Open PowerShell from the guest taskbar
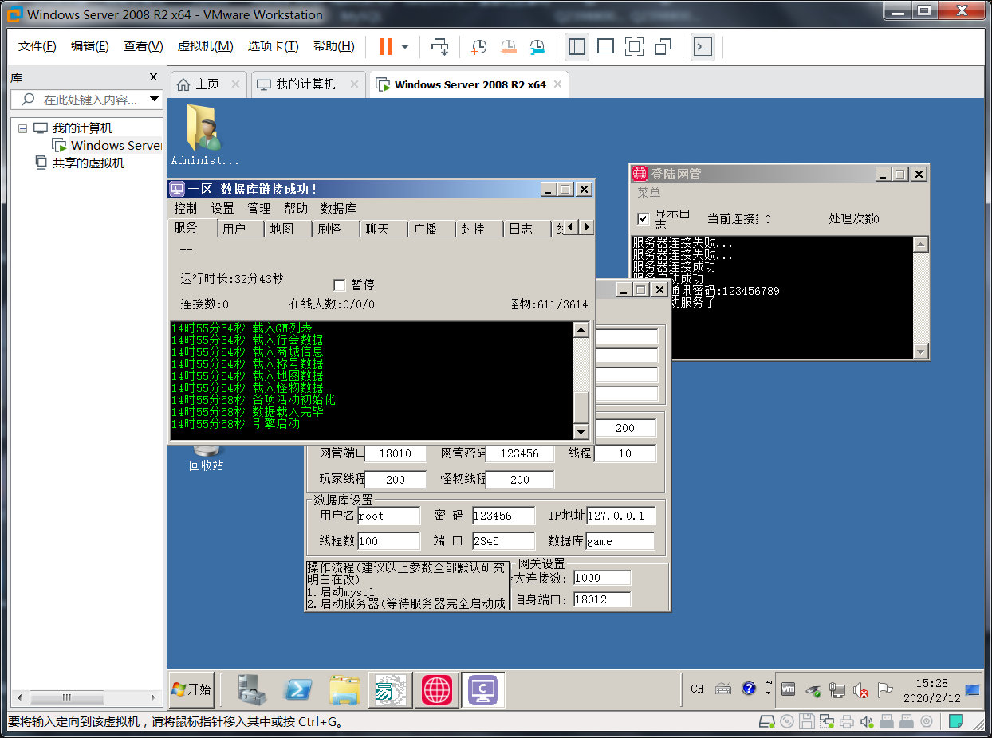Screen dimensions: 992x738 point(299,689)
